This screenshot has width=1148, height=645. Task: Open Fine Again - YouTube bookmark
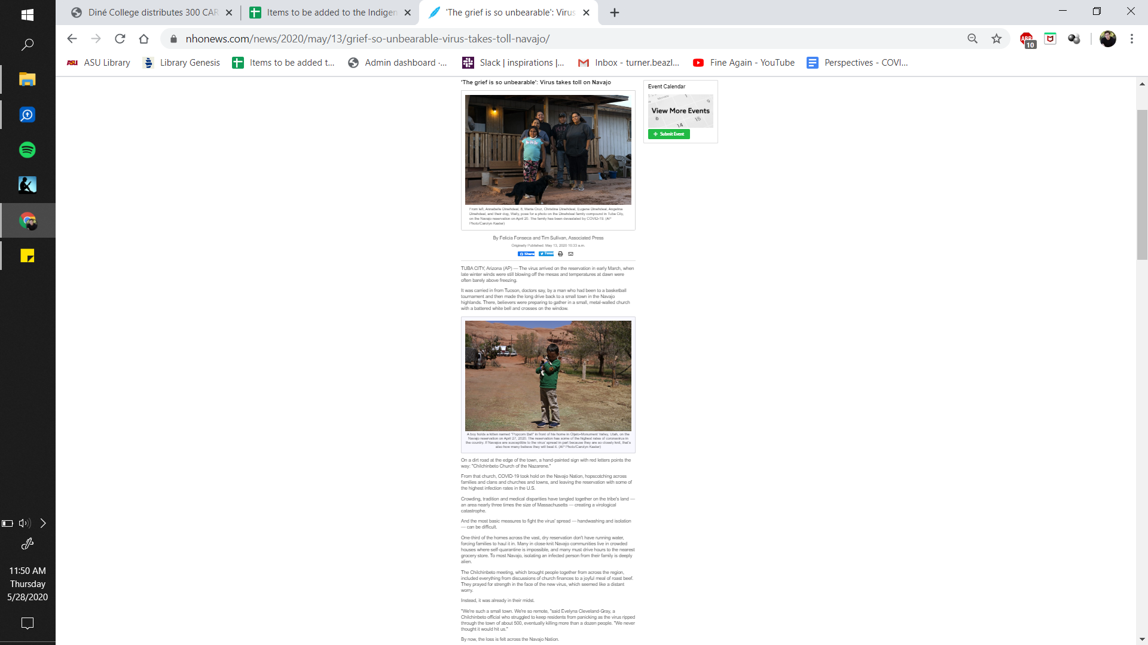click(744, 63)
